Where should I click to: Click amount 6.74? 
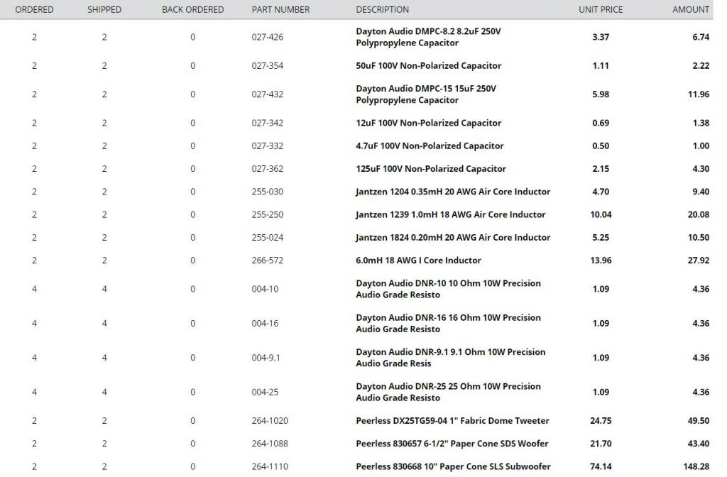pos(701,37)
